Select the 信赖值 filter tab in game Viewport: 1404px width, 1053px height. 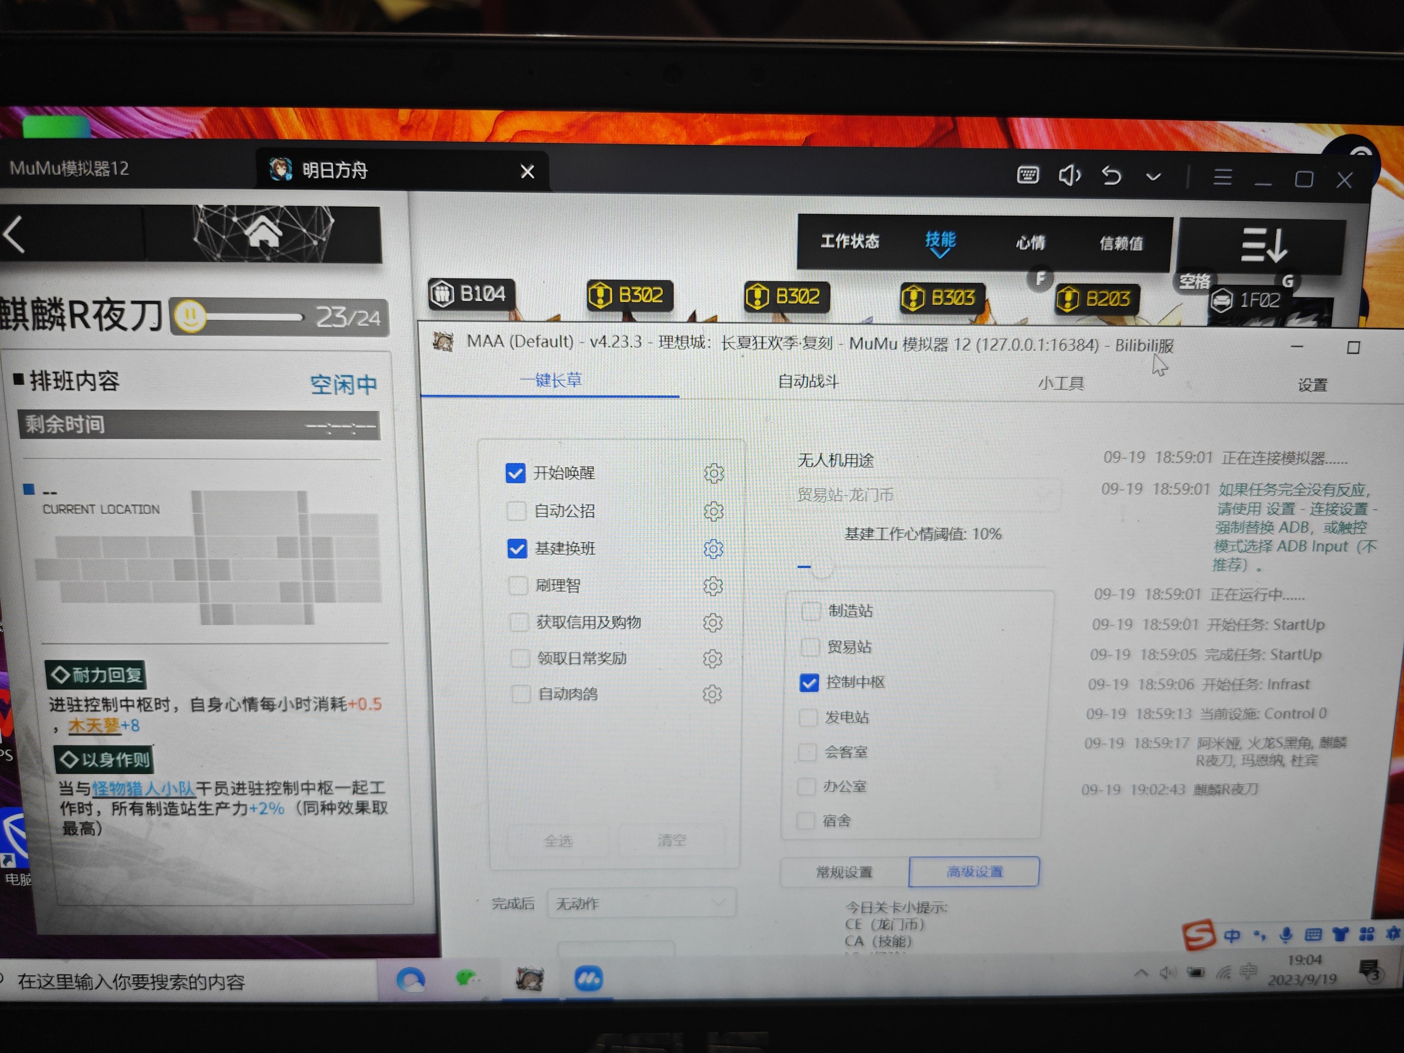tap(1121, 243)
